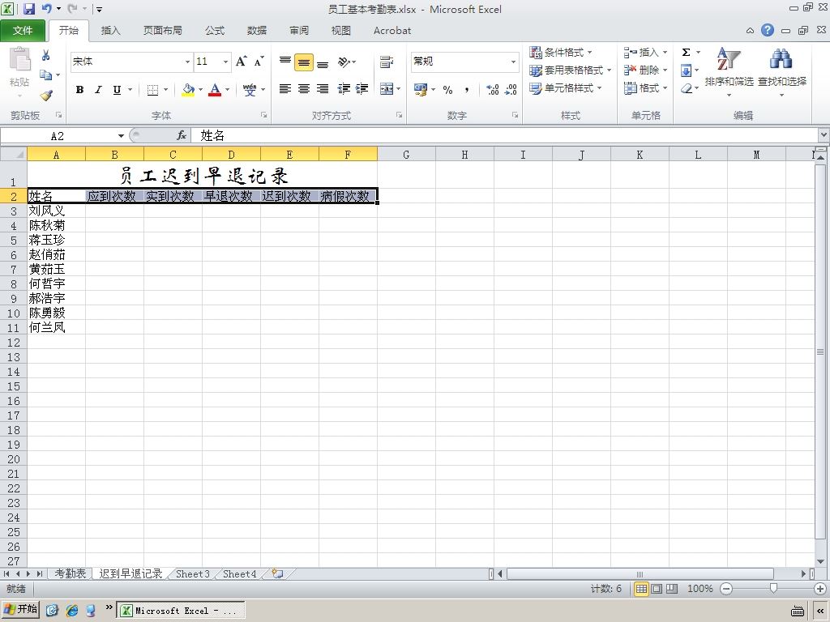This screenshot has height=622, width=830.
Task: Switch to the 考勤表 sheet tab
Action: point(71,573)
